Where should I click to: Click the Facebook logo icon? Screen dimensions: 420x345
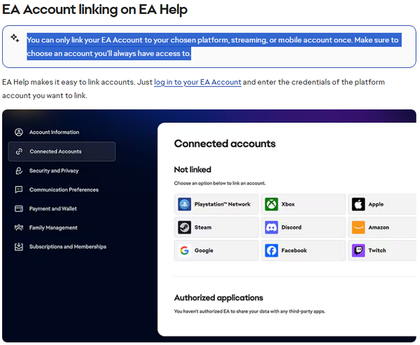272,250
